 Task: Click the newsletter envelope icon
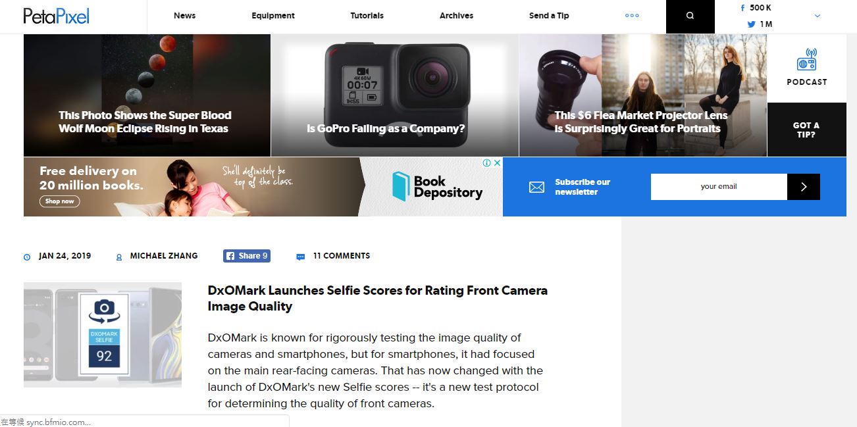coord(536,188)
